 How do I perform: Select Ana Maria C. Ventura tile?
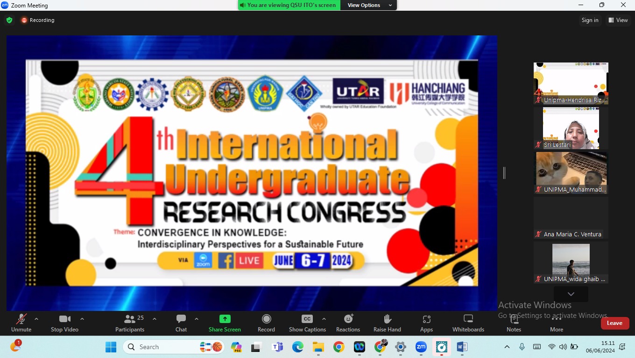(x=571, y=218)
